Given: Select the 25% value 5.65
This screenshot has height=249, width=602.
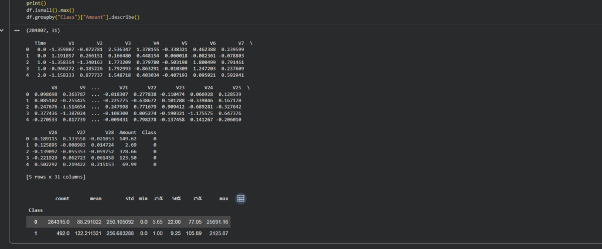Looking at the screenshot, I should coord(158,222).
